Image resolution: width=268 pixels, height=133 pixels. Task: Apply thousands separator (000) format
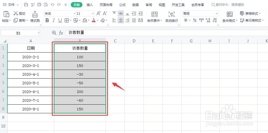click(x=201, y=21)
